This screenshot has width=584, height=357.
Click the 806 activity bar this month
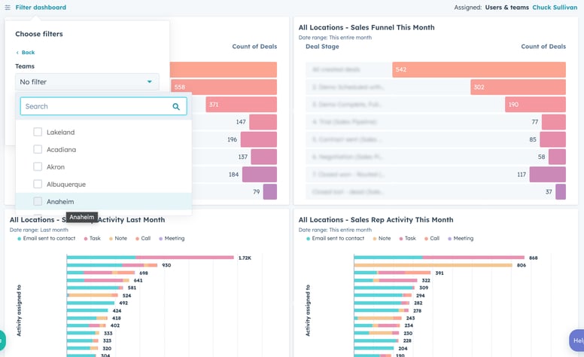[x=433, y=265]
